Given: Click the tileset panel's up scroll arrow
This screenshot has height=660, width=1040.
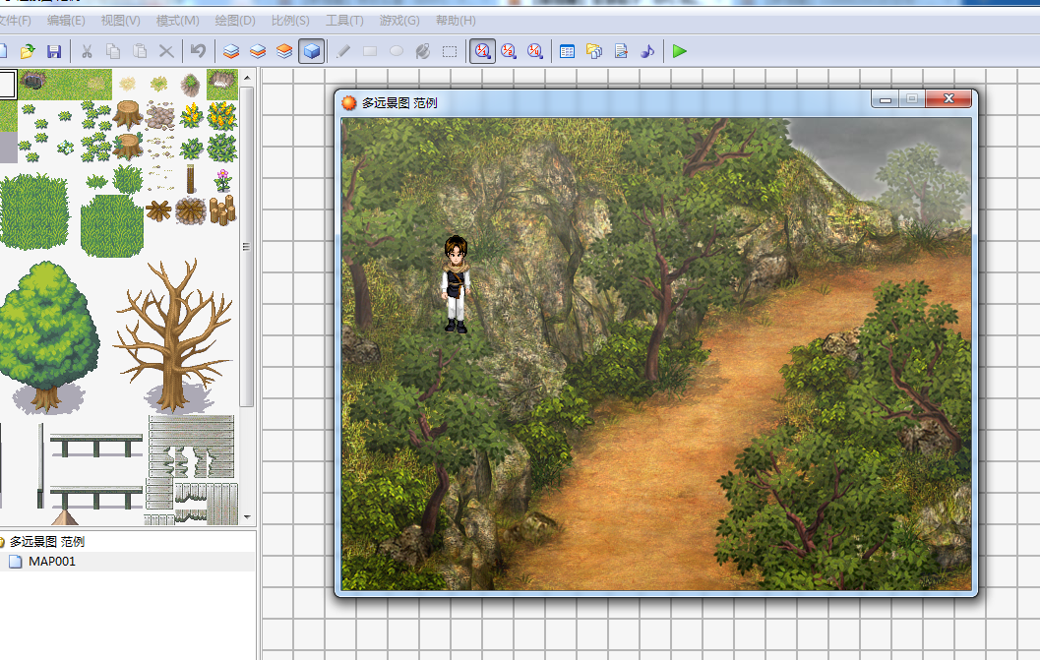Looking at the screenshot, I should tap(247, 79).
